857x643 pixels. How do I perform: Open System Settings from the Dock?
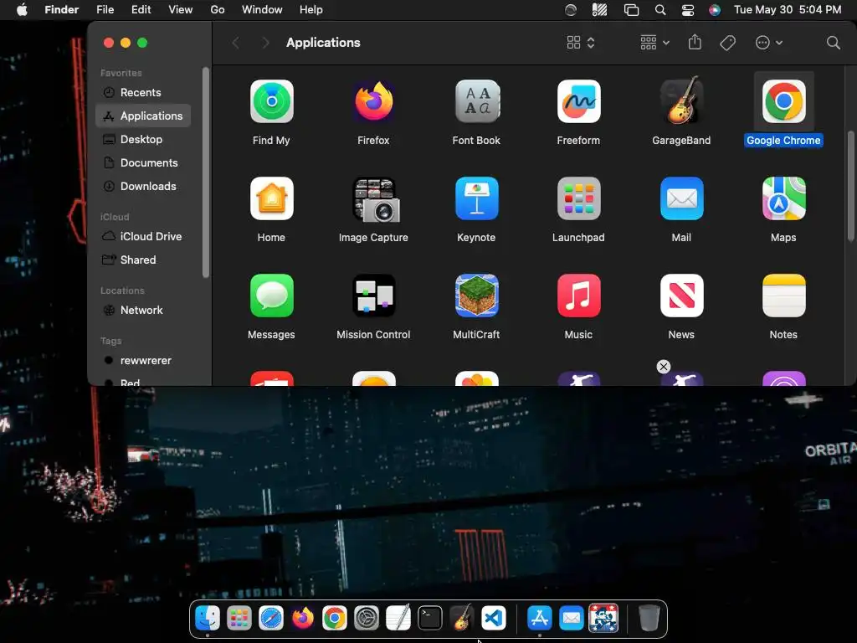click(367, 619)
